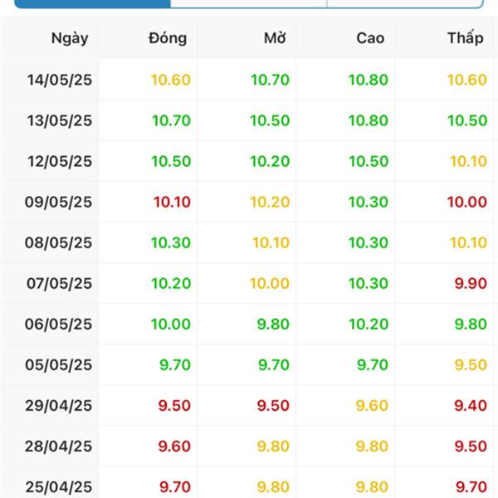Viewport: 498px width, 498px height.
Task: Select the active blue segmented tab
Action: tap(92, 3)
